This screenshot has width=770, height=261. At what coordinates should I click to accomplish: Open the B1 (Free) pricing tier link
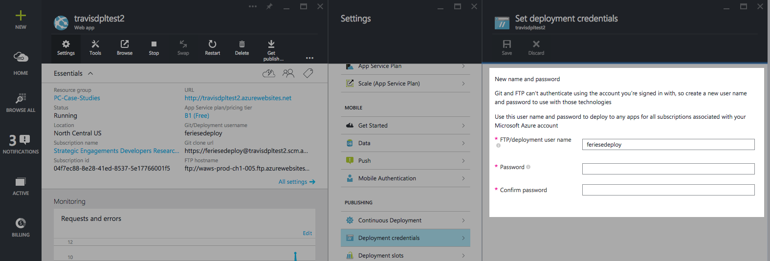(197, 115)
